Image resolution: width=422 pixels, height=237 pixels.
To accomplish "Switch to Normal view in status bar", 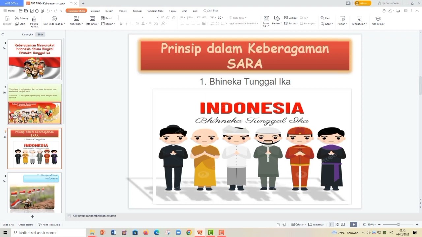I will click(x=331, y=224).
